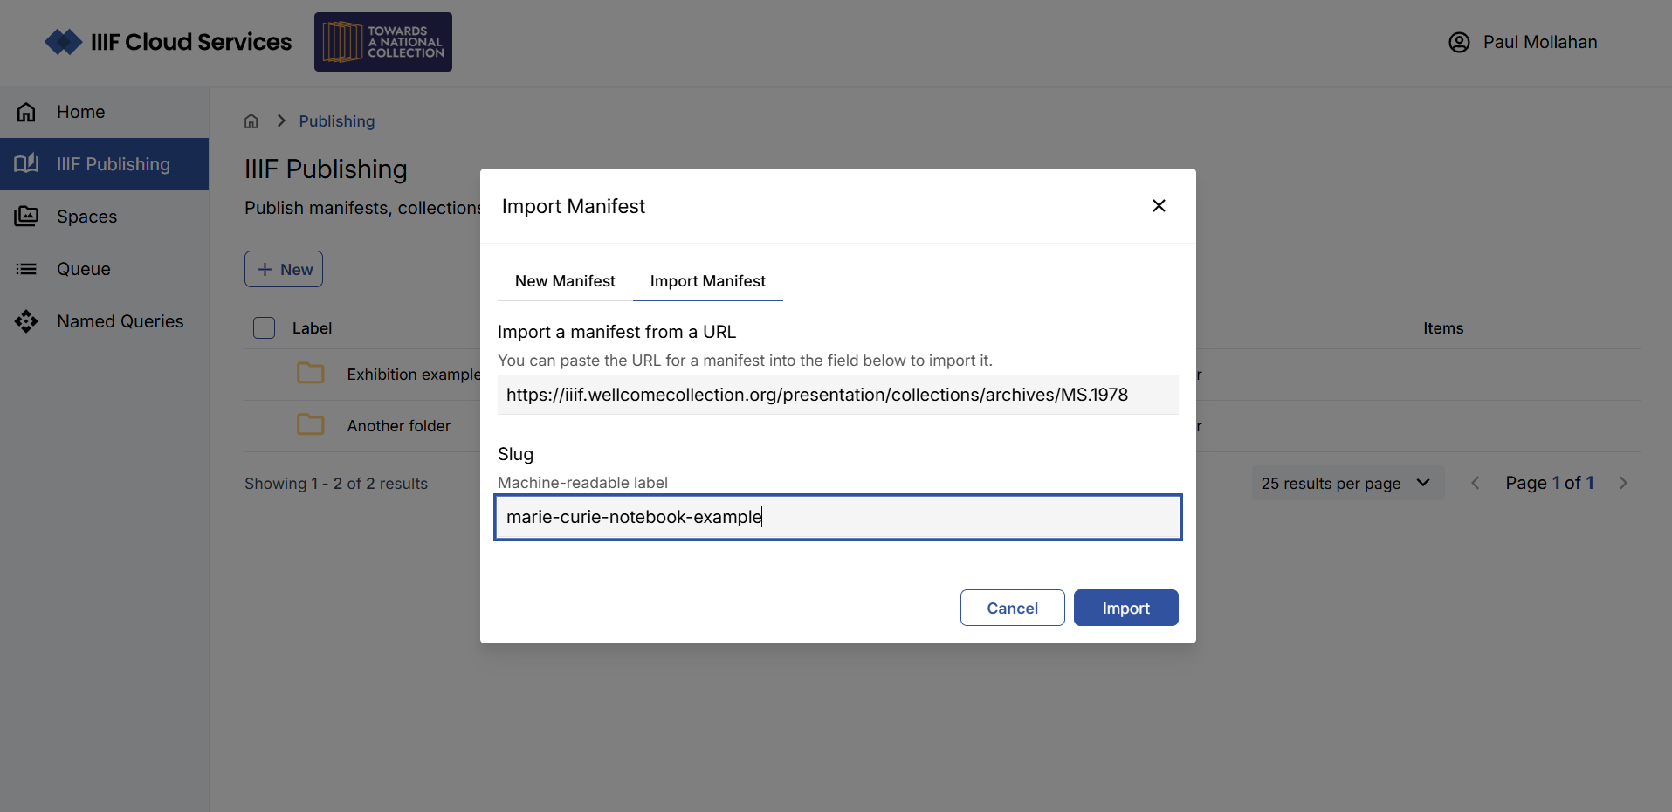This screenshot has height=812, width=1672.
Task: Go to next page chevron
Action: pyautogui.click(x=1623, y=483)
